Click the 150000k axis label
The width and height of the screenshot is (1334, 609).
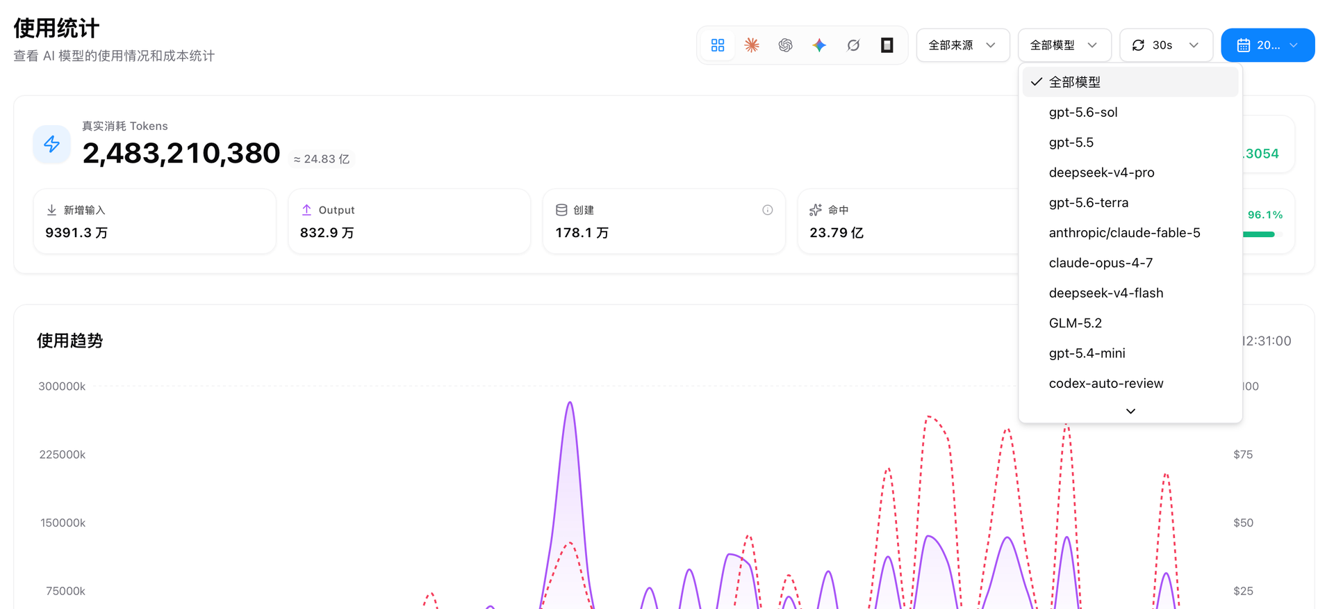click(63, 523)
